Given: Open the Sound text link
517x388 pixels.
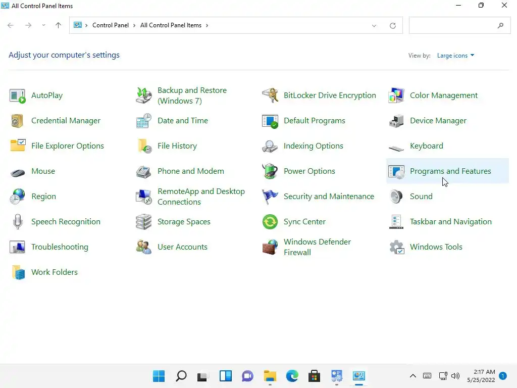Looking at the screenshot, I should pos(421,197).
